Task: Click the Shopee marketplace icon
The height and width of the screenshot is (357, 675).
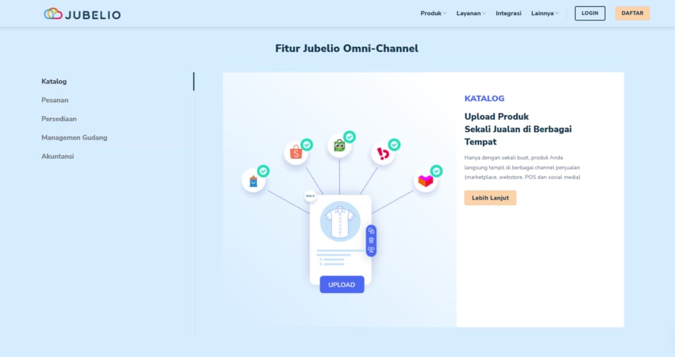Action: 296,152
